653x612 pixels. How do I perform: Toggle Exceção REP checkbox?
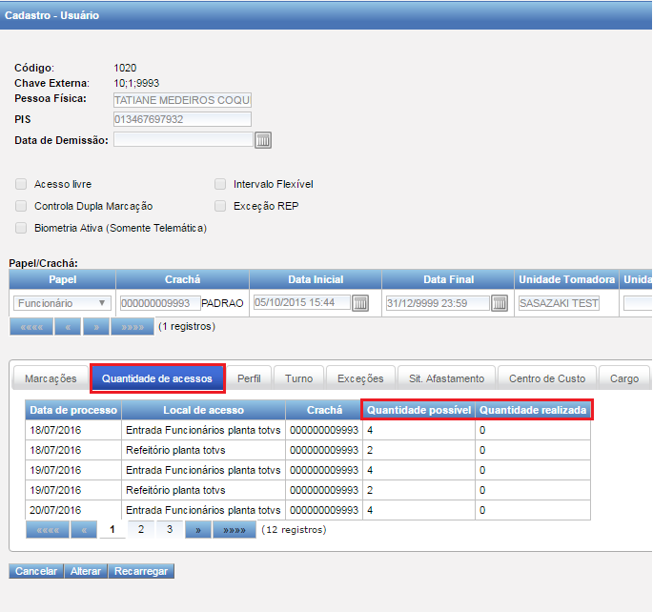coord(220,206)
